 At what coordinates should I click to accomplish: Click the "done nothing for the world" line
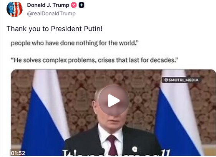[x=75, y=43]
